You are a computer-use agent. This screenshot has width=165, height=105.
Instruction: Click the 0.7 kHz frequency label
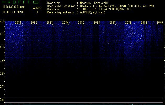click(2, 87)
